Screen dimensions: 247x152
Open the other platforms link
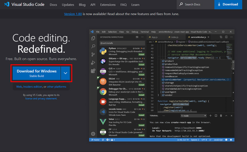click(57, 87)
